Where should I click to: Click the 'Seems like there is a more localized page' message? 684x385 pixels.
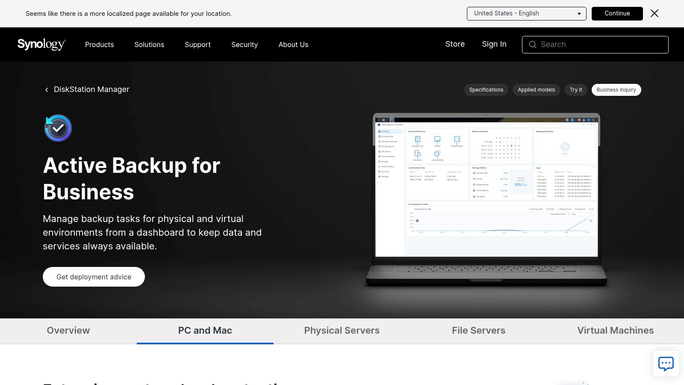[x=129, y=14]
